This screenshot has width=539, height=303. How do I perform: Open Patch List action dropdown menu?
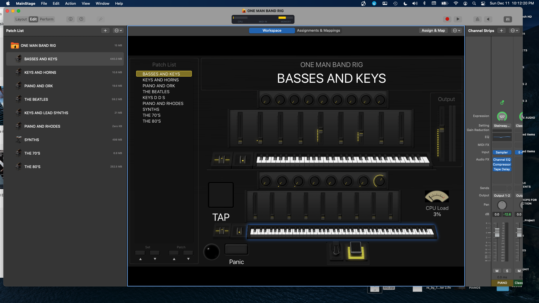pyautogui.click(x=118, y=31)
